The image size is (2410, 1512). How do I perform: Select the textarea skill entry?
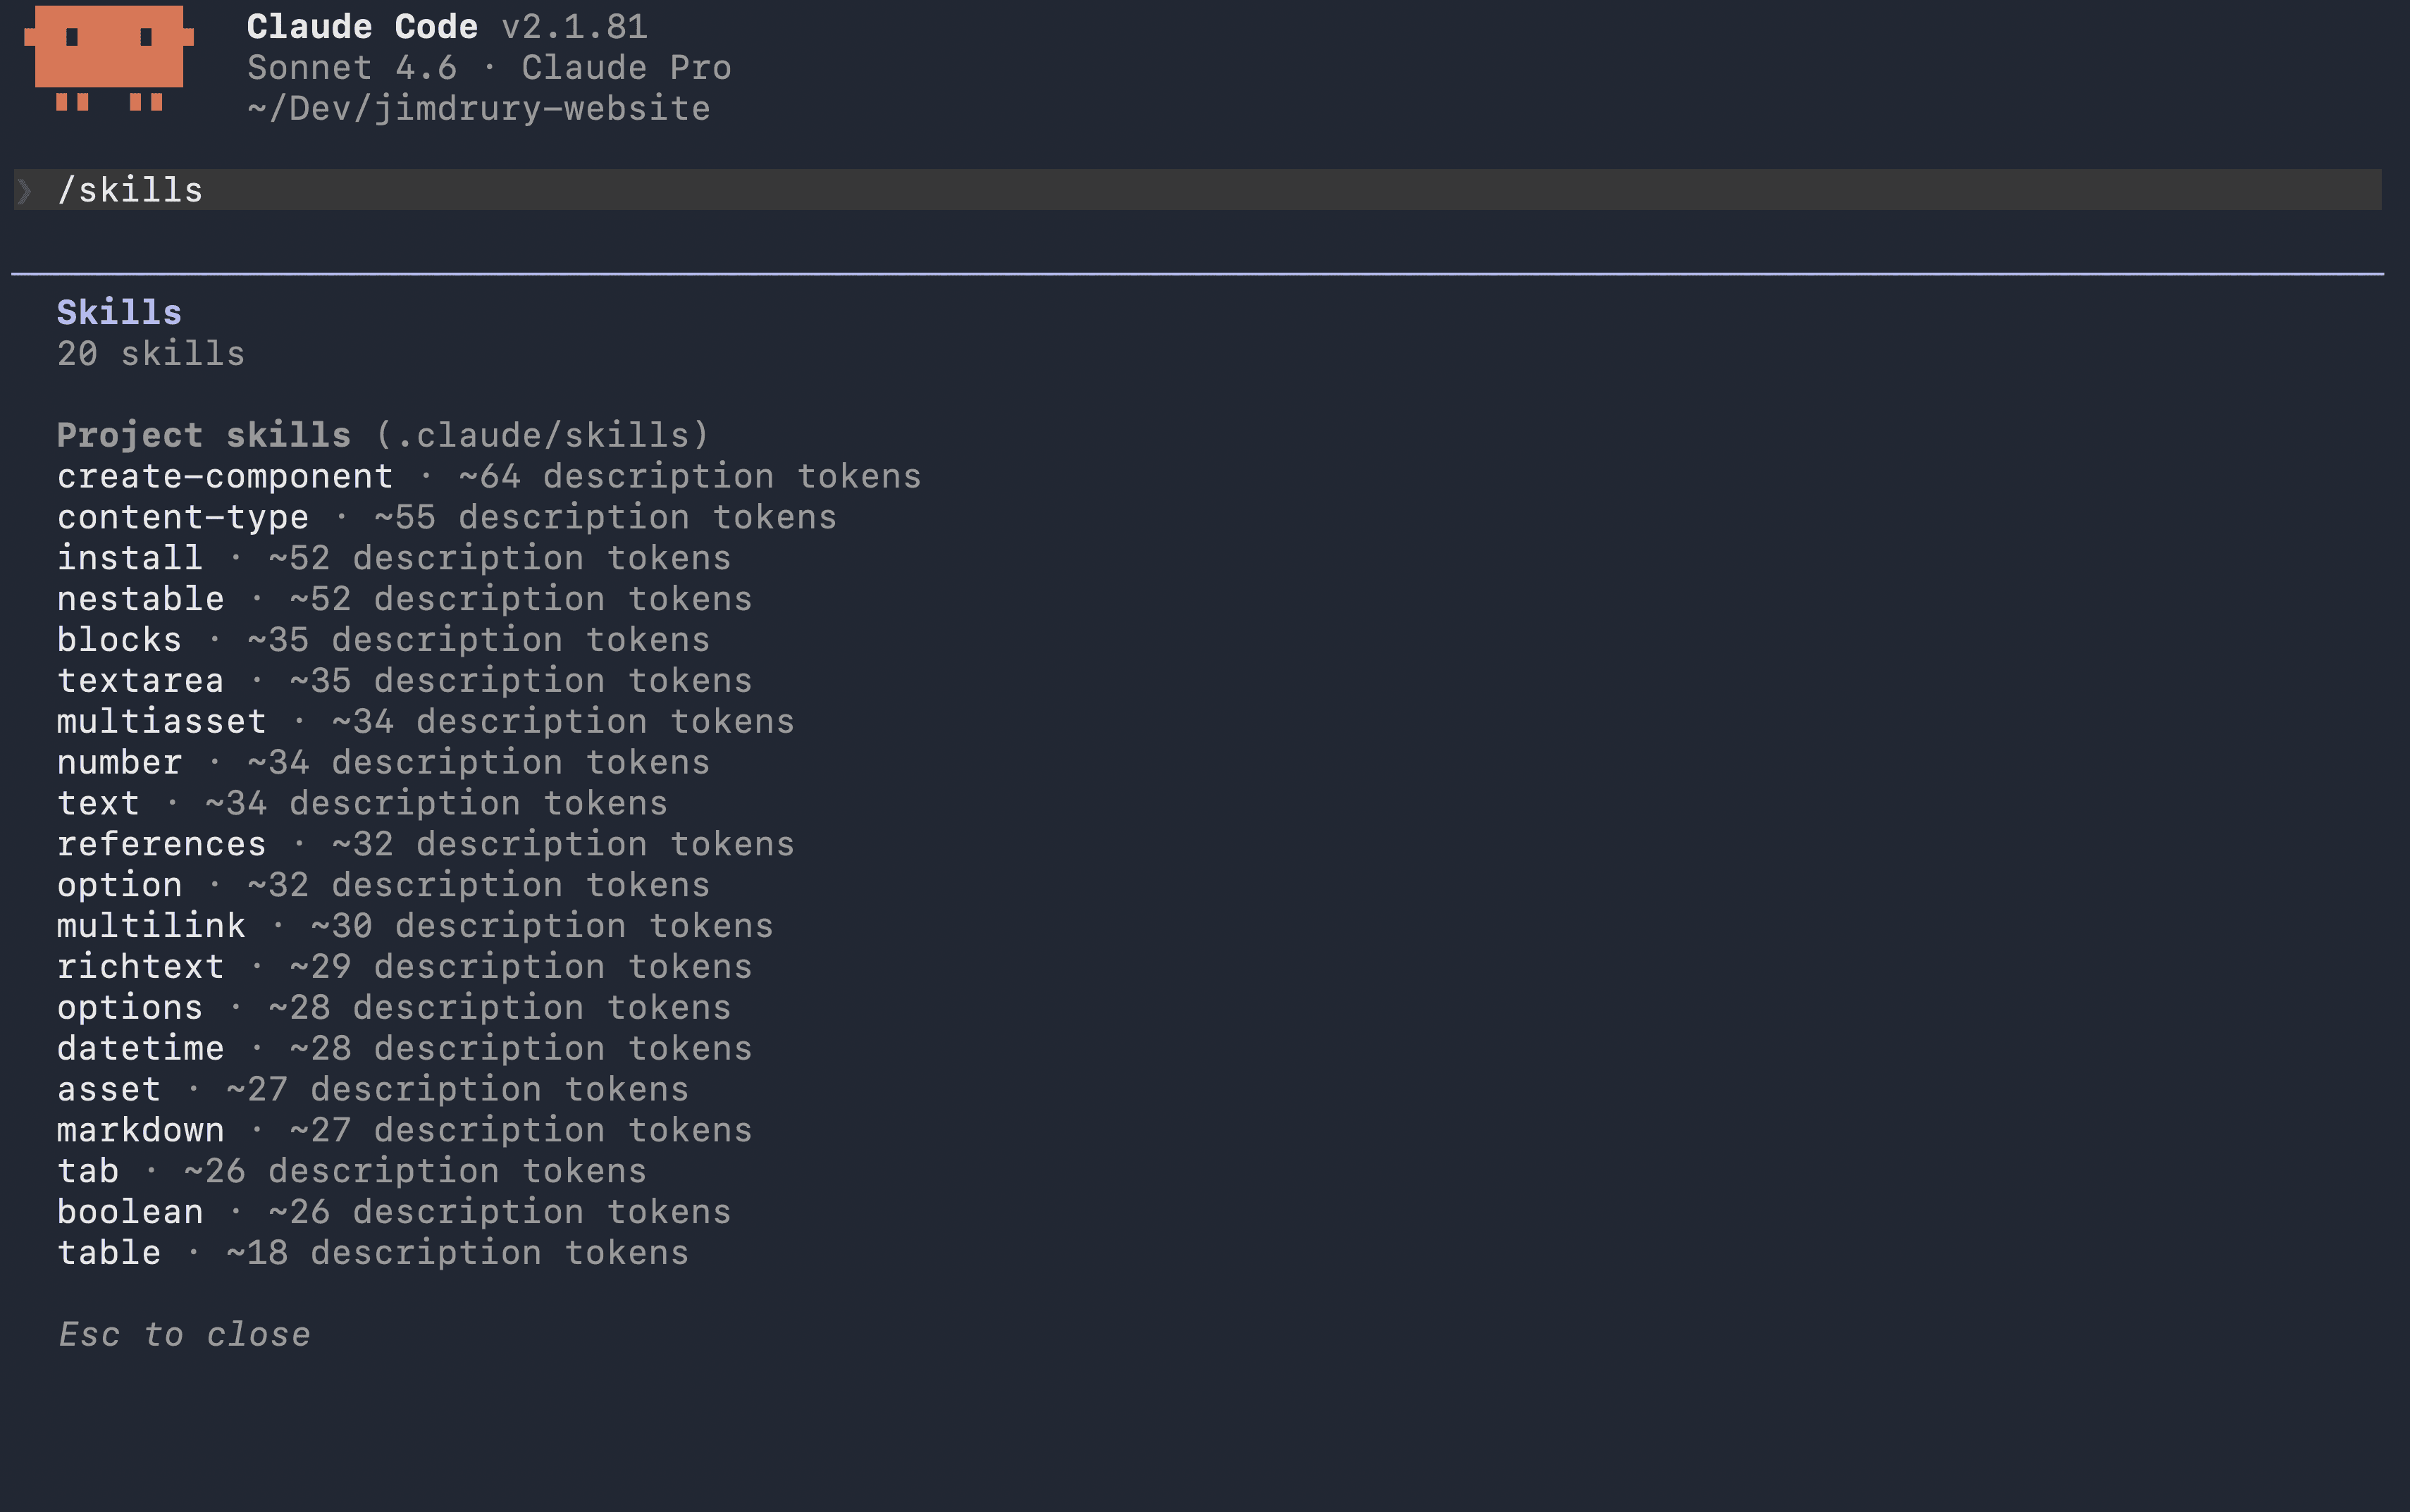(x=139, y=680)
